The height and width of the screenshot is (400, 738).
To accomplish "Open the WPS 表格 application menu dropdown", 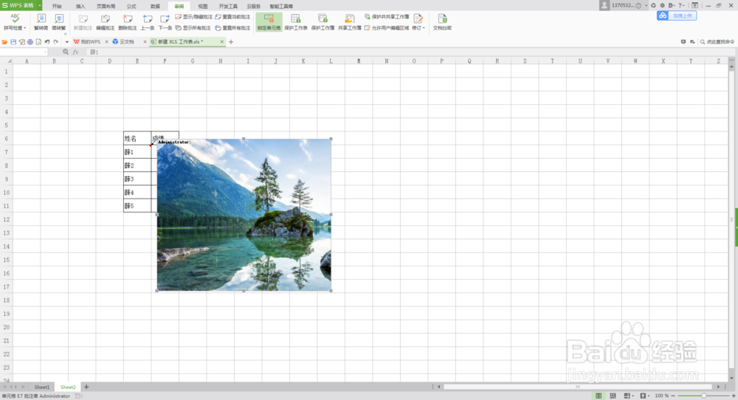I will coord(40,6).
